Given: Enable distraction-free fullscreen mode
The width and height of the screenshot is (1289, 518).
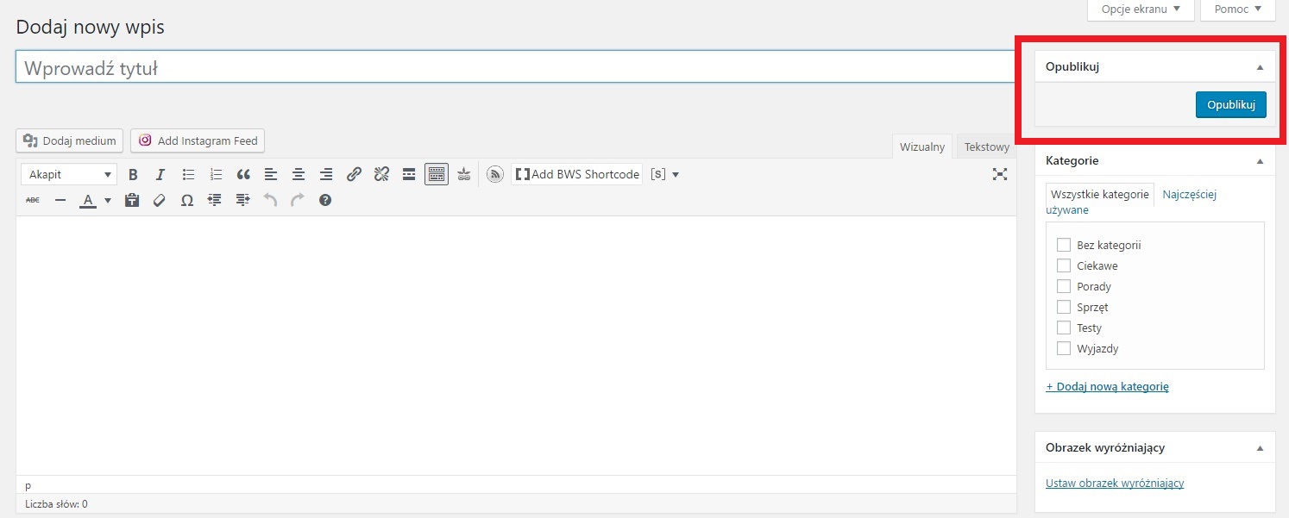Looking at the screenshot, I should tap(999, 174).
